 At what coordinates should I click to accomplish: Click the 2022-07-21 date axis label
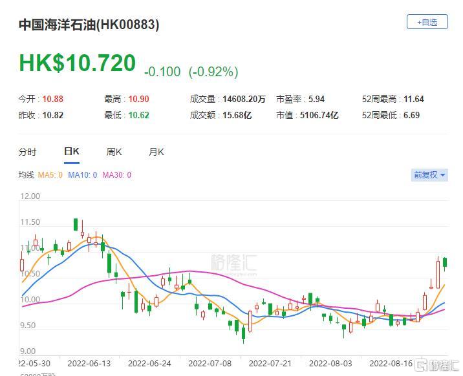click(270, 363)
